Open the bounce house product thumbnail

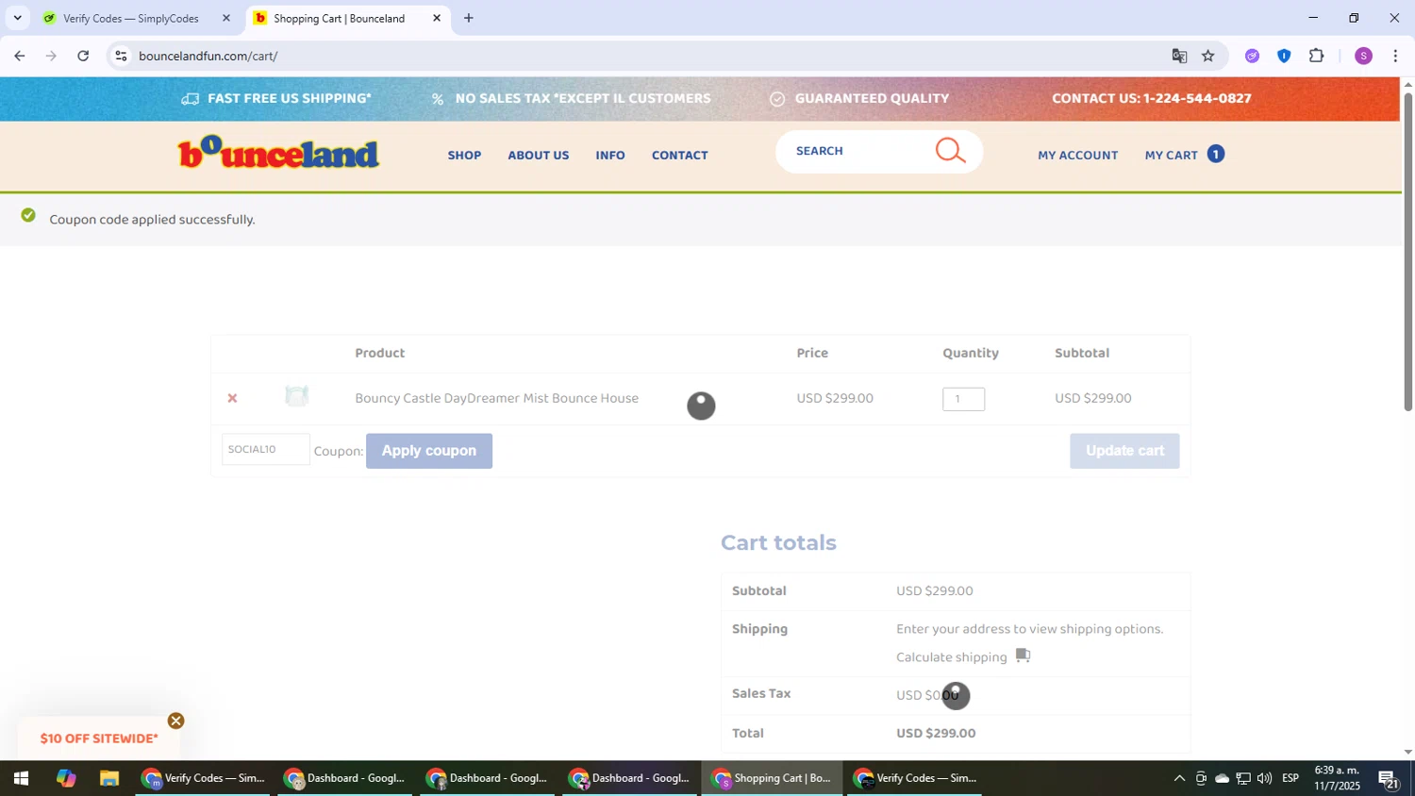coord(297,397)
